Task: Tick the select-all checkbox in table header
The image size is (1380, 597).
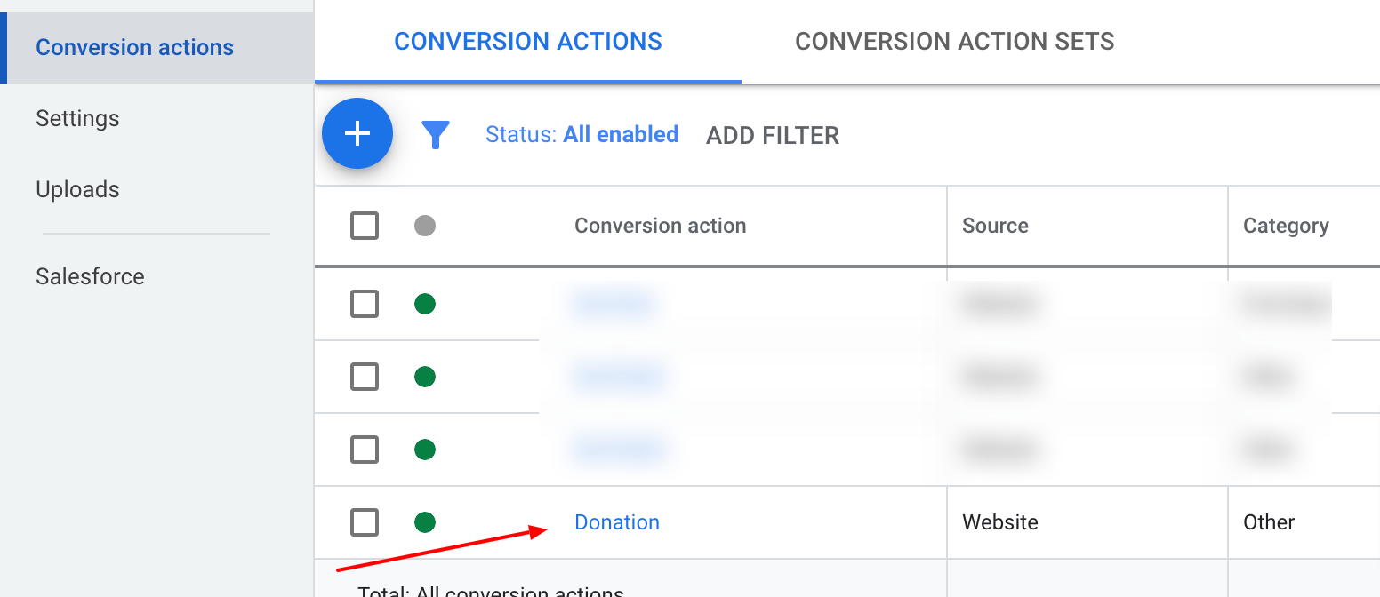Action: (365, 226)
